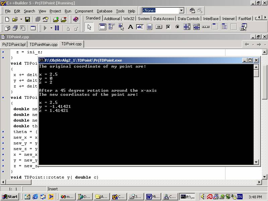Expand the Run button dropdown arrow
This screenshot has width=268, height=201.
click(51, 28)
